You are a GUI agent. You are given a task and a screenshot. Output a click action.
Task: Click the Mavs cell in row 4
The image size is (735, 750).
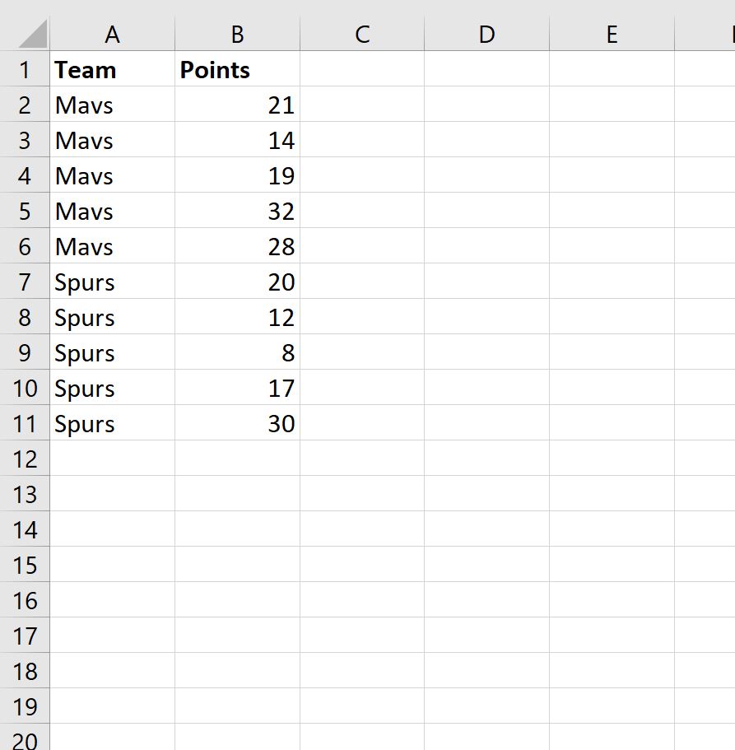pos(113,175)
